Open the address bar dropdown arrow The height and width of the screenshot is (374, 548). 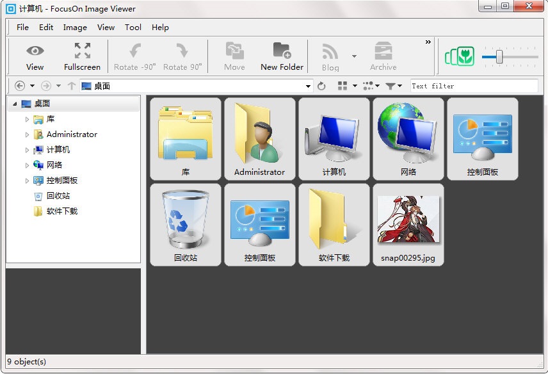[309, 85]
